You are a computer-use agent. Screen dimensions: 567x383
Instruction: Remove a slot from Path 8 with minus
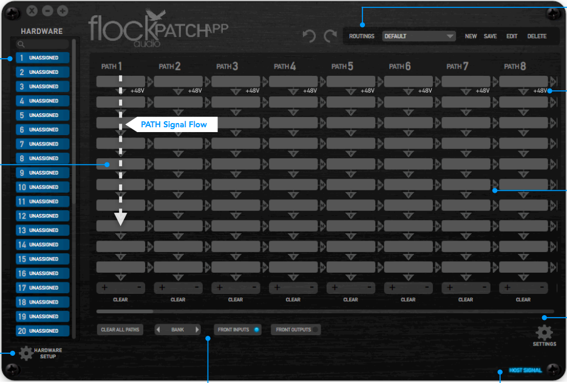542,287
